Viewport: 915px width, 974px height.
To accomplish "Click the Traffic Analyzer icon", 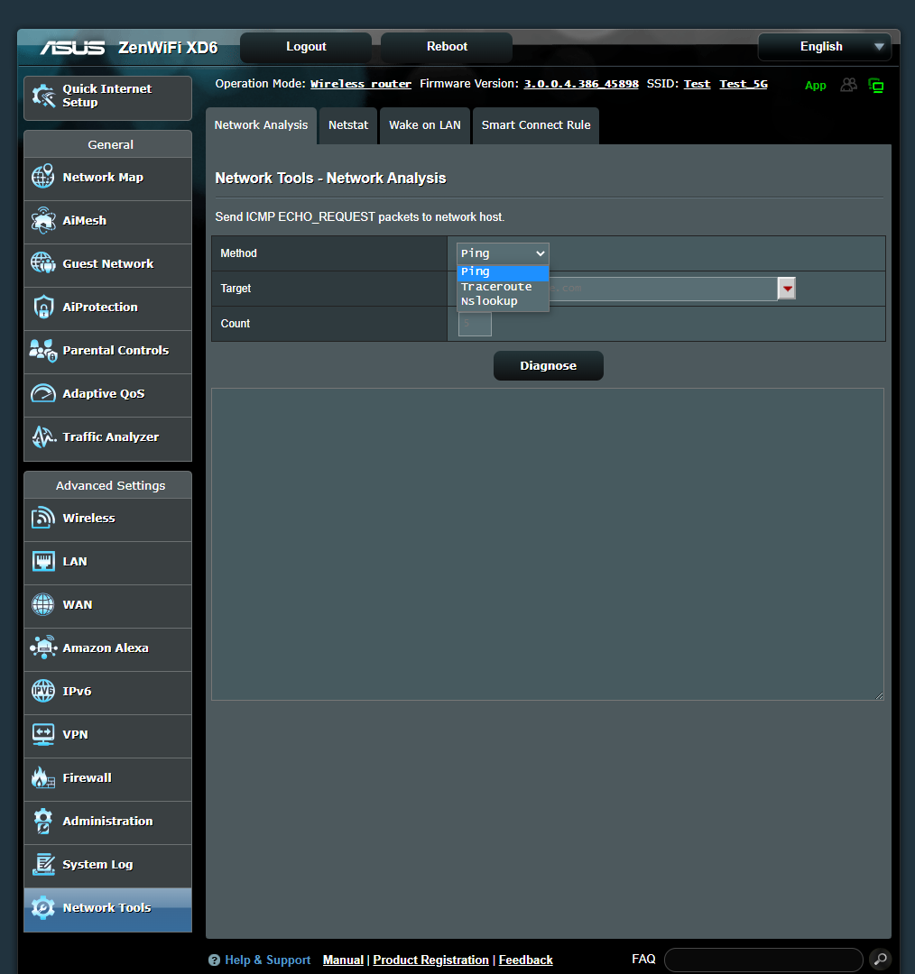I will coord(43,436).
